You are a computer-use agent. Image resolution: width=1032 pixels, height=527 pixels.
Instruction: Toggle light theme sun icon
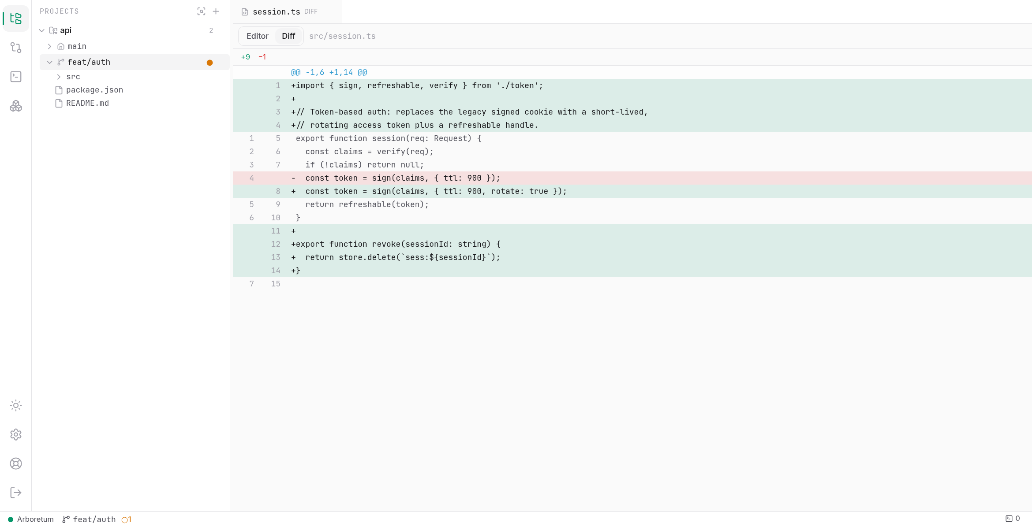16,405
